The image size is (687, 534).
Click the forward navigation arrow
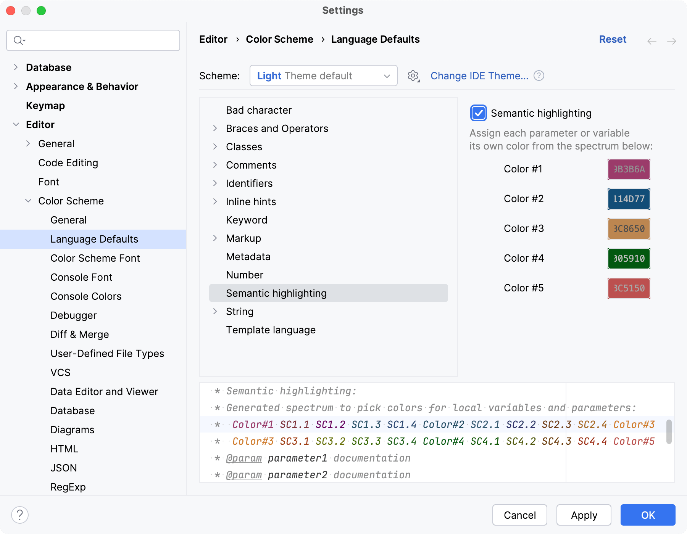tap(671, 41)
